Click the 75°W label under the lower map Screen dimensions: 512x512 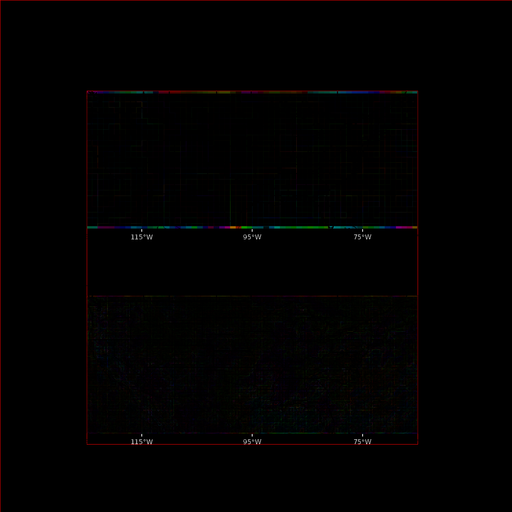(x=362, y=442)
